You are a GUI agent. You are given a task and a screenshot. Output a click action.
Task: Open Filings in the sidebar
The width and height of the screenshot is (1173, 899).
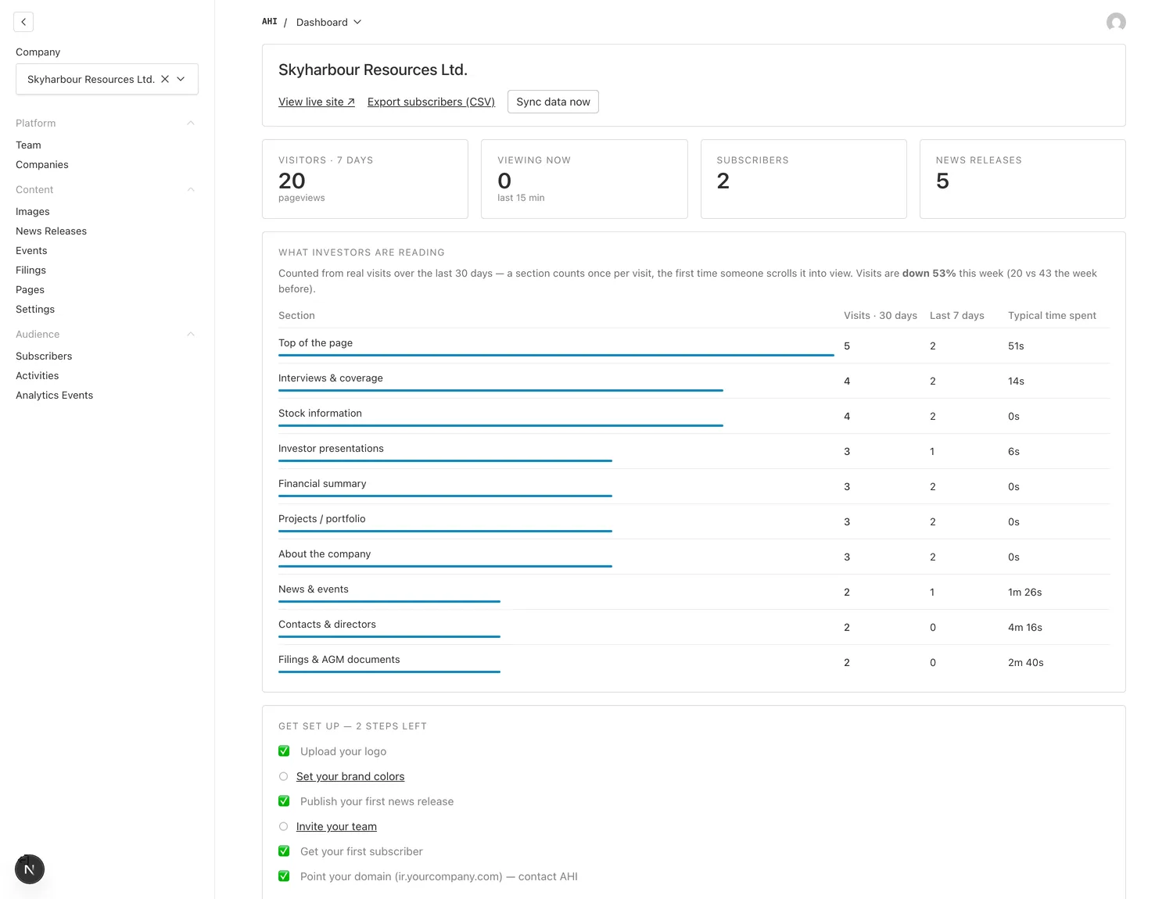click(31, 270)
